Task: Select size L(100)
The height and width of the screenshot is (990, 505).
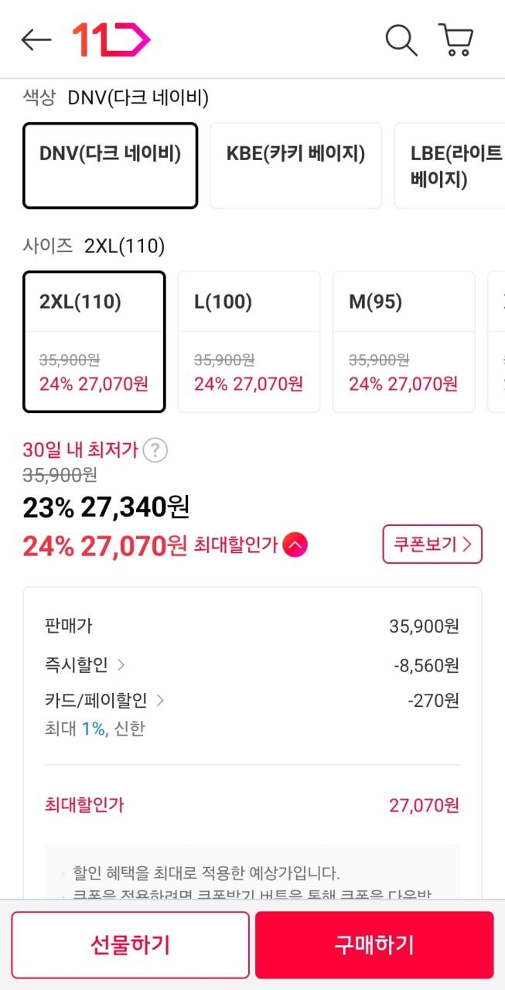Action: [x=248, y=342]
